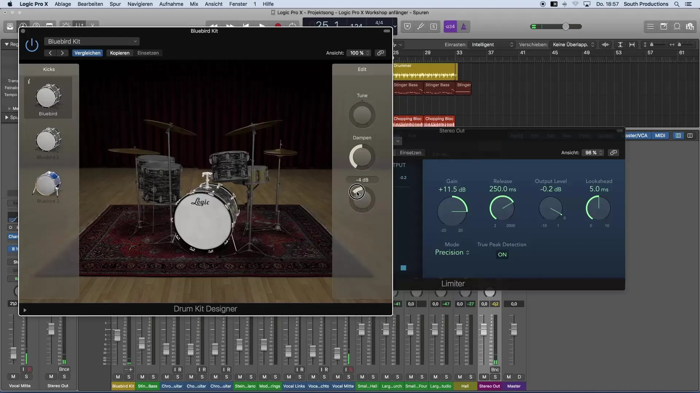This screenshot has height=393, width=700.
Task: Toggle True Peak Detection ON button
Action: click(502, 255)
